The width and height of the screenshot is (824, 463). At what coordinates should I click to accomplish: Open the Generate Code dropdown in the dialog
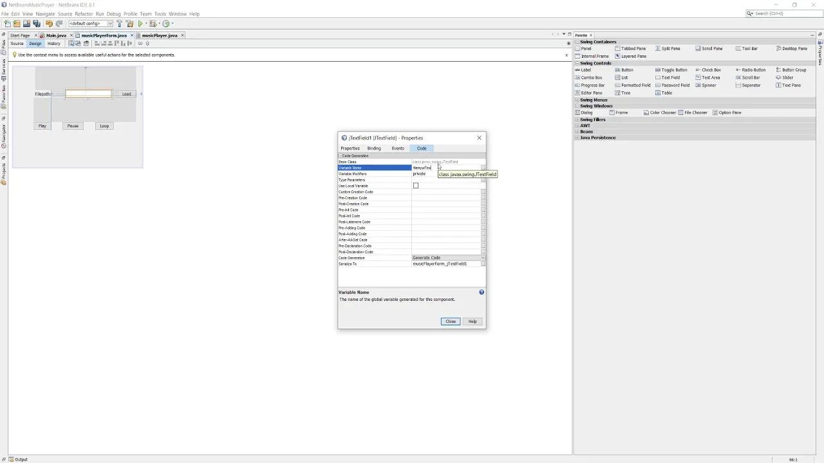pyautogui.click(x=483, y=257)
